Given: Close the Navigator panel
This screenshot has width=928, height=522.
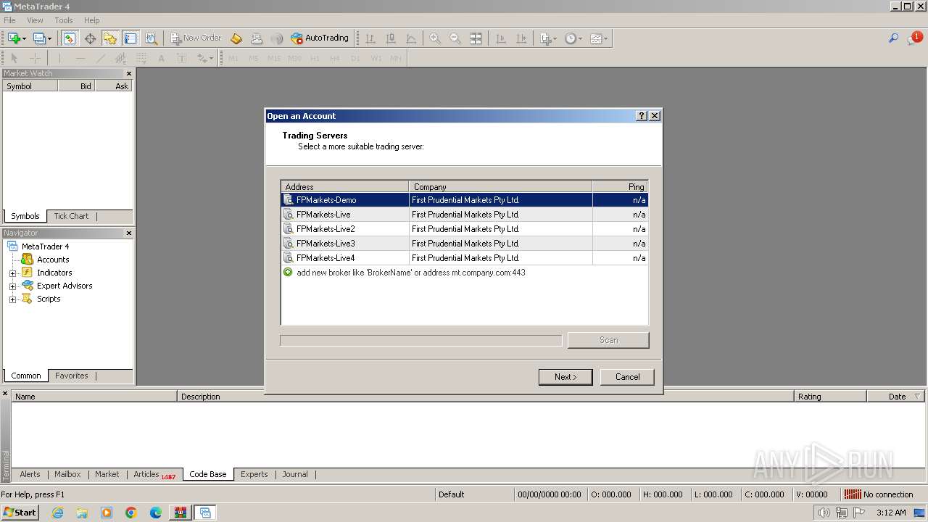Looking at the screenshot, I should (129, 233).
